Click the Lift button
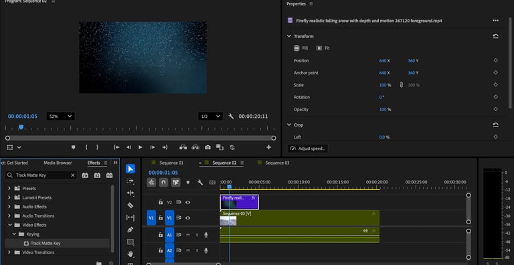The width and height of the screenshot is (514, 265). click(183, 148)
